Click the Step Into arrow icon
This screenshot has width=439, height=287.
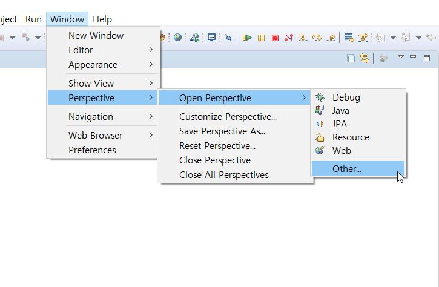pyautogui.click(x=303, y=38)
